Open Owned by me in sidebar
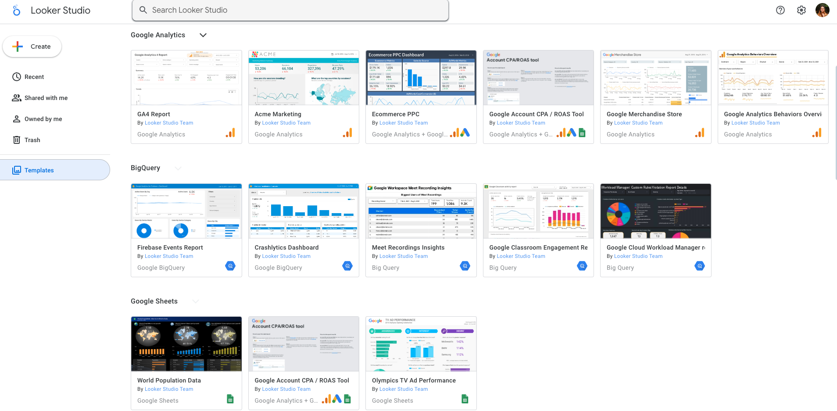This screenshot has height=411, width=837. tap(43, 119)
